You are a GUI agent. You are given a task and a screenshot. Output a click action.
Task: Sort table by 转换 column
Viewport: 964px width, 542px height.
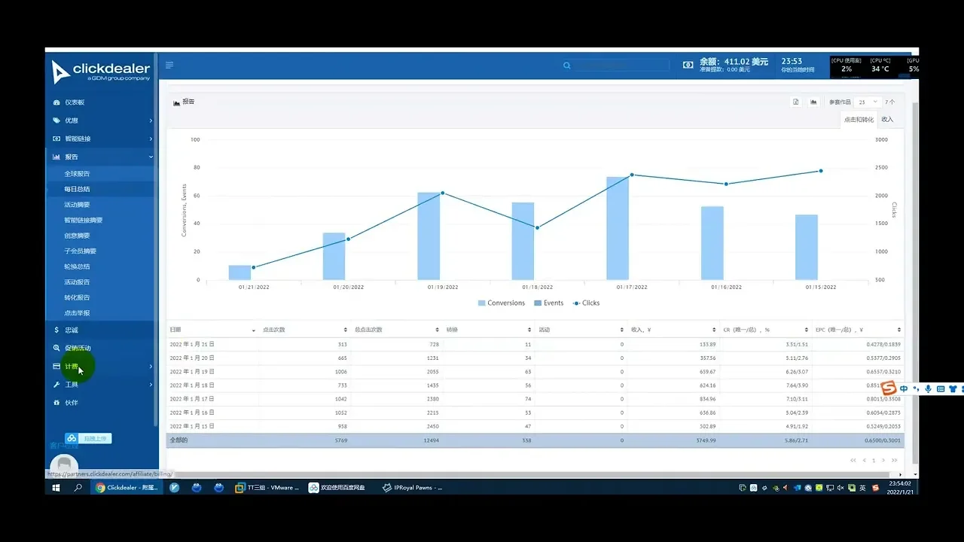[x=489, y=330]
